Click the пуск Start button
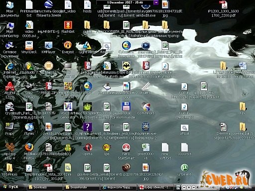Screen dimensions: 255x191 pos(10,187)
